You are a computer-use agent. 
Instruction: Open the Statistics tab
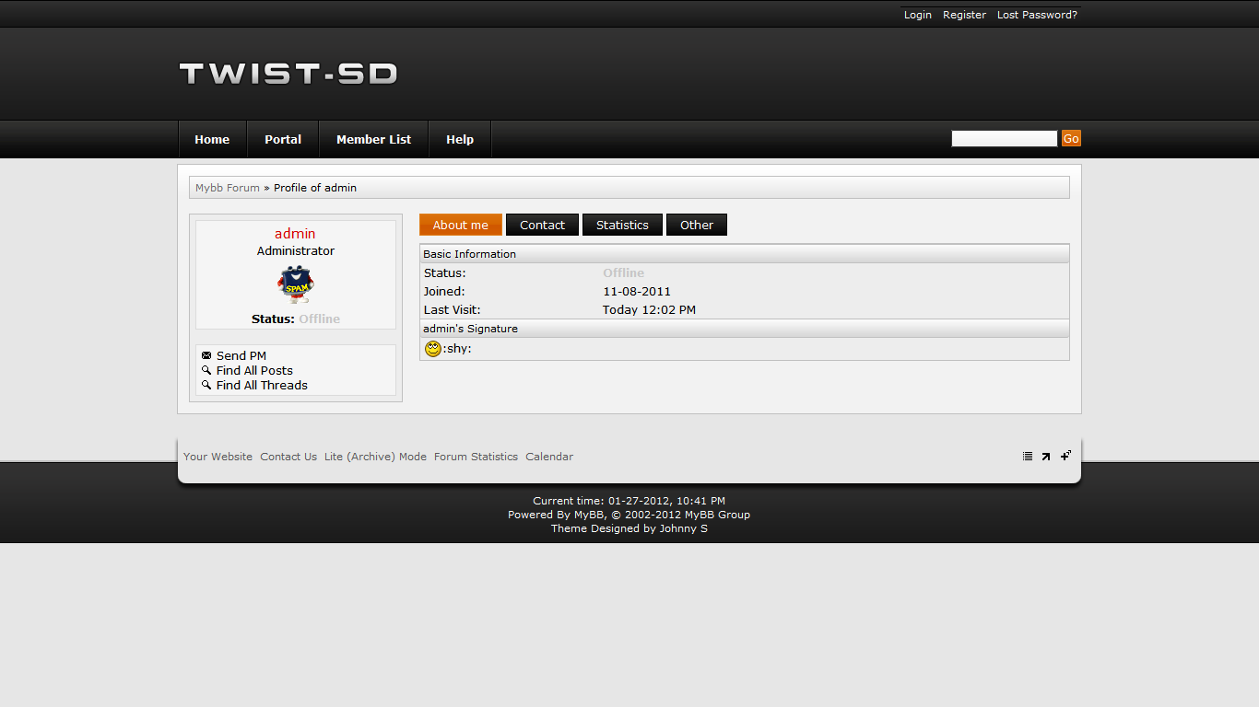[622, 225]
